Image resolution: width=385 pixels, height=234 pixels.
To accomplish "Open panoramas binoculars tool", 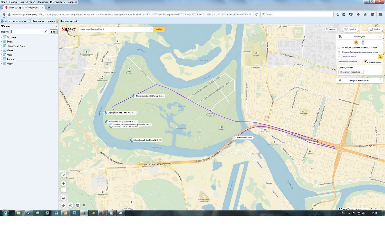I will (x=71, y=205).
